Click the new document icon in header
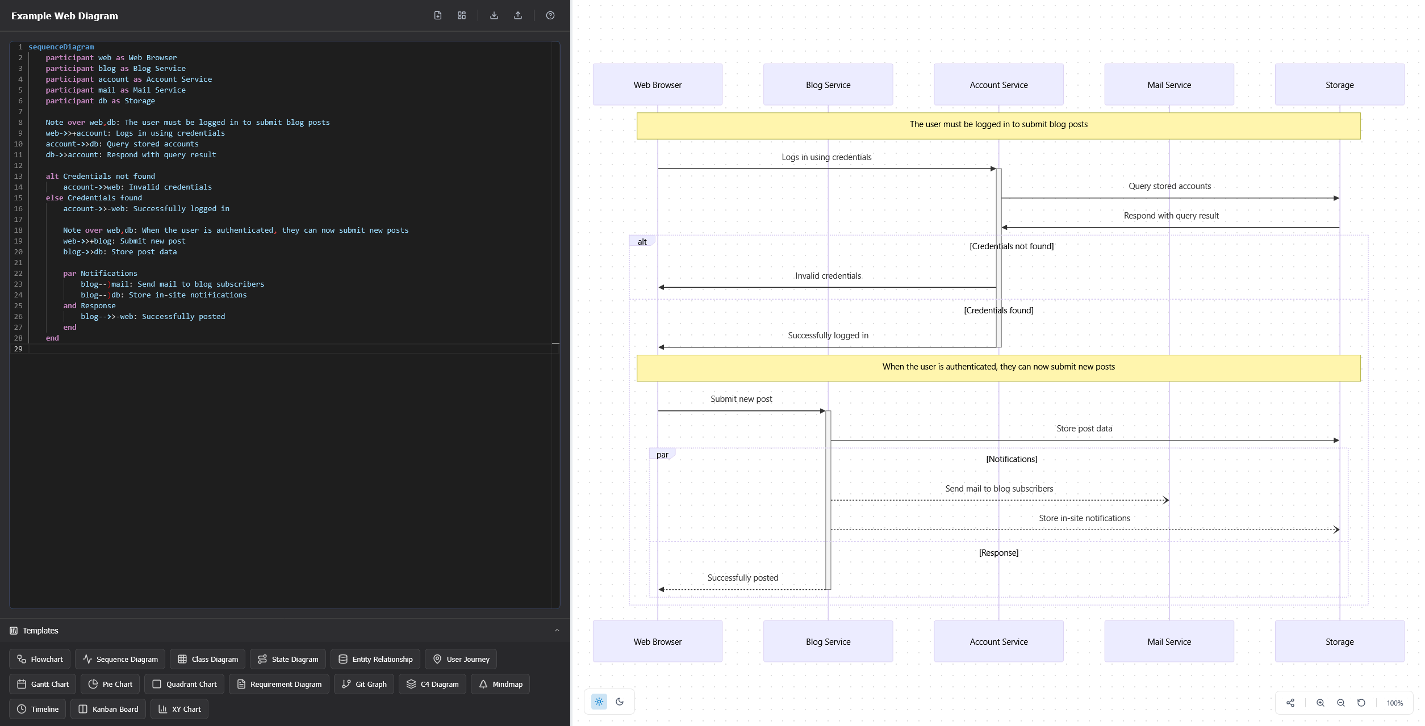Screen dimensions: 1425x726 coord(437,15)
